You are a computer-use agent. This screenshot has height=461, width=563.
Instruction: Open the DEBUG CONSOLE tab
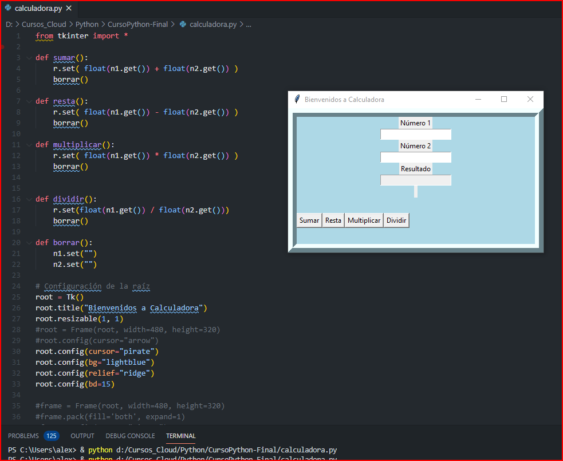(x=130, y=436)
